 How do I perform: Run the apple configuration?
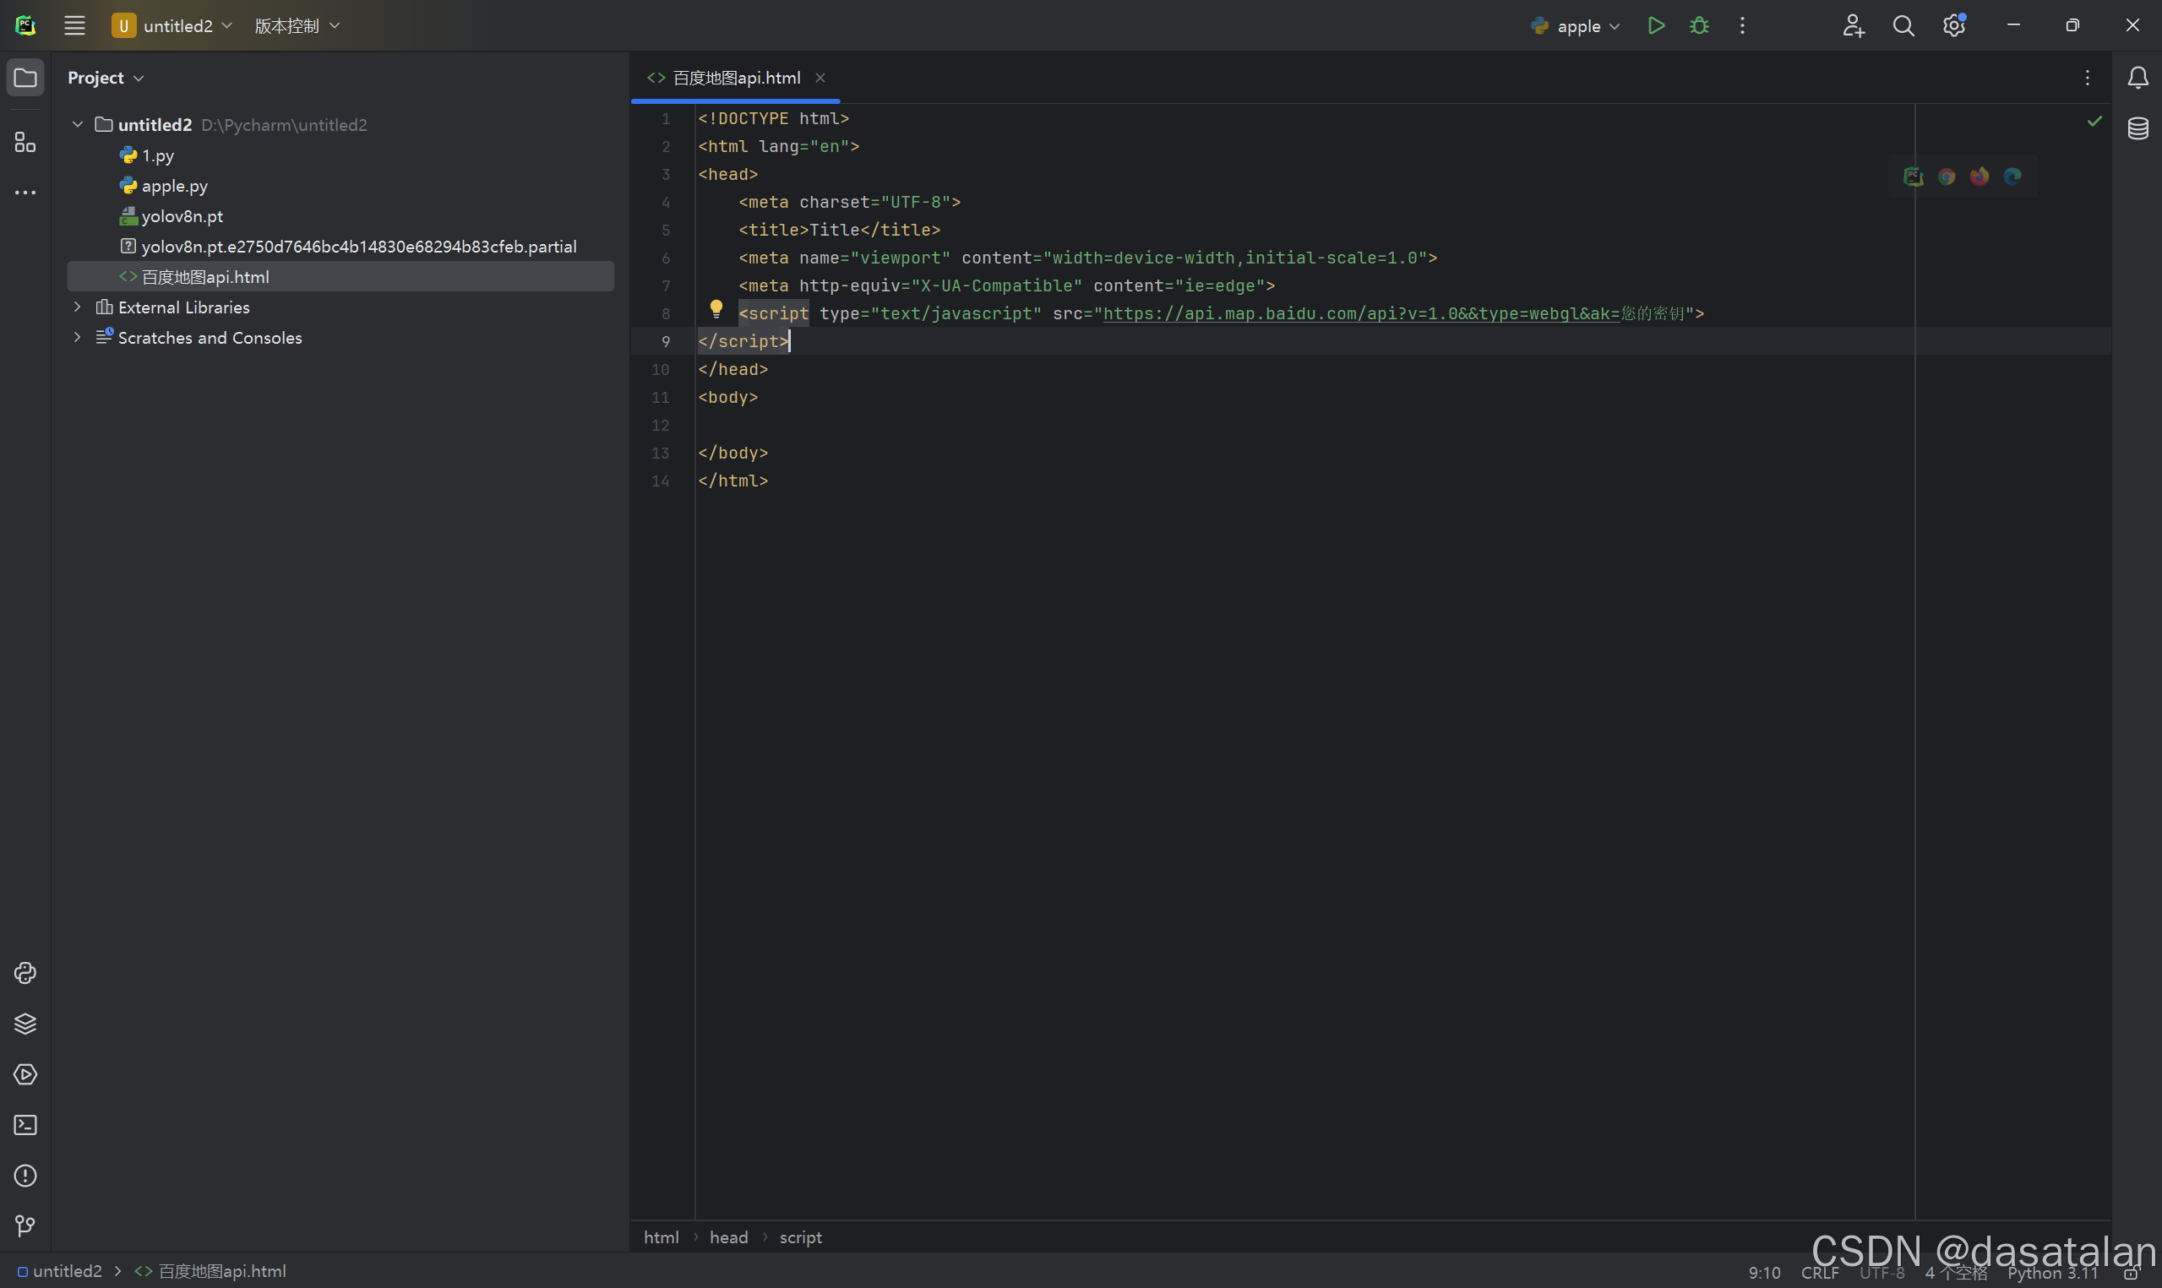pos(1656,26)
